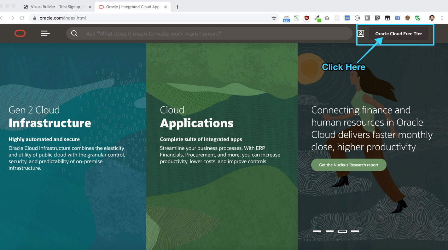The height and width of the screenshot is (250, 448).
Task: Activate the eyedropper color picker extension
Action: point(317,18)
